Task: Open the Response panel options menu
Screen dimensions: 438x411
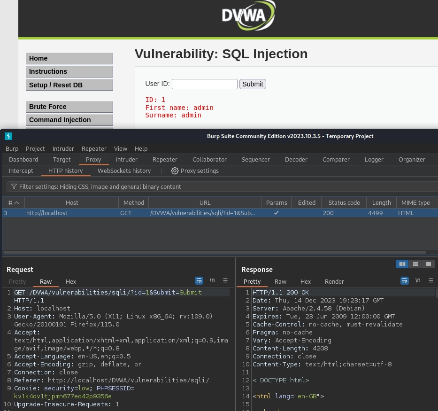Action: click(430, 280)
